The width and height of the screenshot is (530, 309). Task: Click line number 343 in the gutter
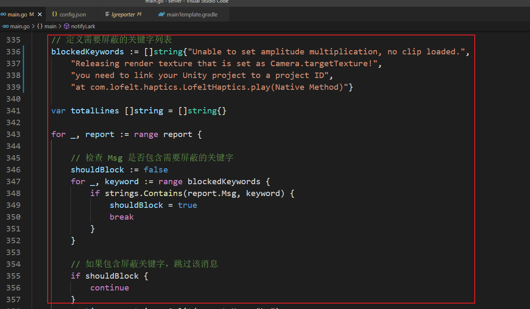pyautogui.click(x=14, y=134)
